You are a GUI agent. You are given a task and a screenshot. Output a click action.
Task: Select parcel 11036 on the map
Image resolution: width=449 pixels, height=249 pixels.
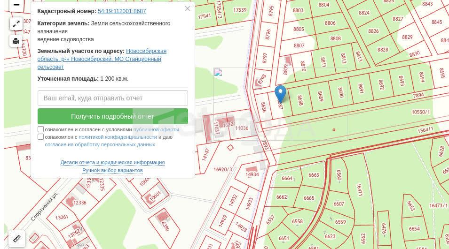coord(242,128)
